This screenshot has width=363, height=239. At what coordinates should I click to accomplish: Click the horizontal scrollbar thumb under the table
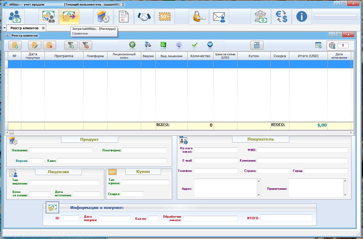tap(12, 132)
